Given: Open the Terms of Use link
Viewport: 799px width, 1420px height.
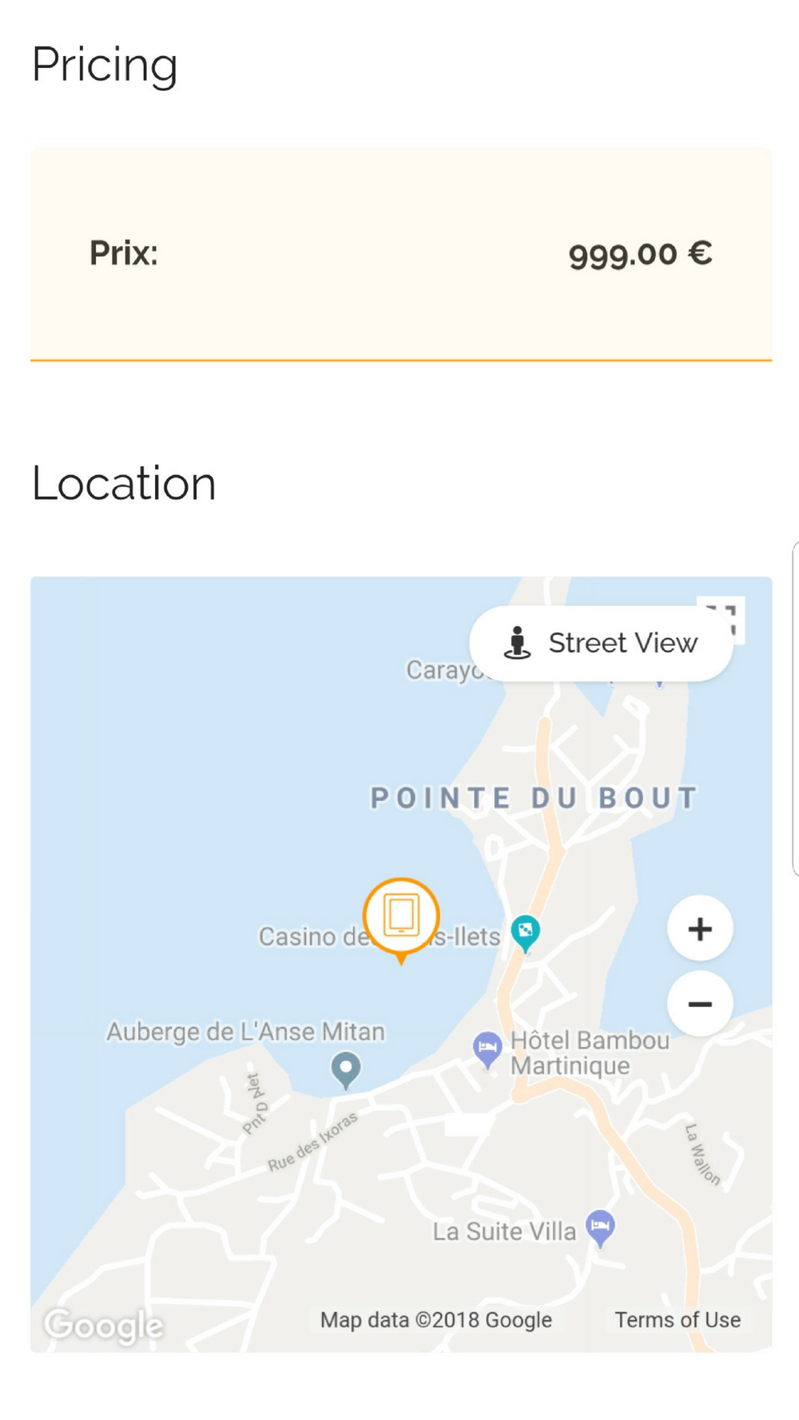Looking at the screenshot, I should [x=677, y=1320].
